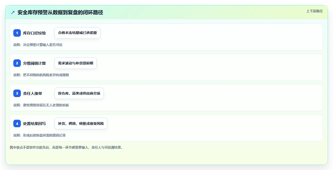The width and height of the screenshot is (333, 170).
Task: Click the 上下游路径 label in the header
Action: coord(314,11)
